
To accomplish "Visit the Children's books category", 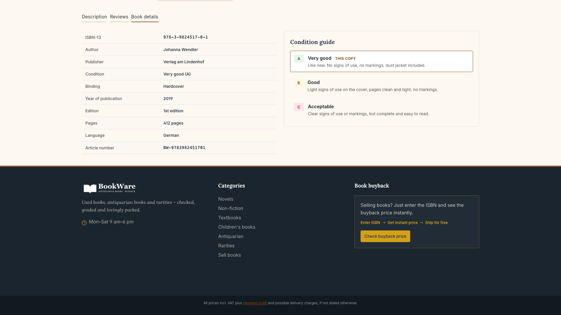I will 237,227.
